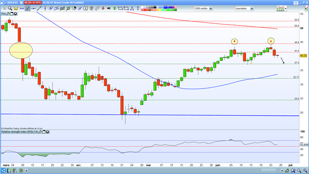Click the 52,5 price level label

297,20
